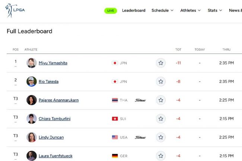Open the Leaderboard nav item

(x=134, y=10)
